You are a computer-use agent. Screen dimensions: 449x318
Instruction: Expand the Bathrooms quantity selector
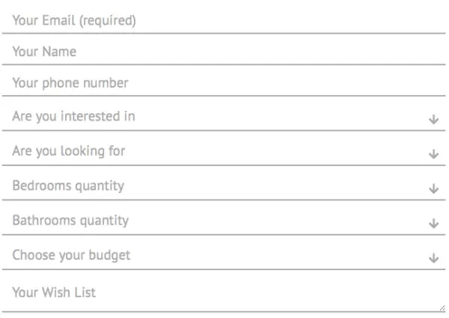point(223,221)
